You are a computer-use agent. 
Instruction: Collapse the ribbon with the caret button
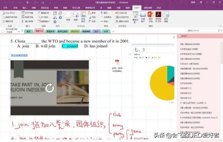[221, 26]
